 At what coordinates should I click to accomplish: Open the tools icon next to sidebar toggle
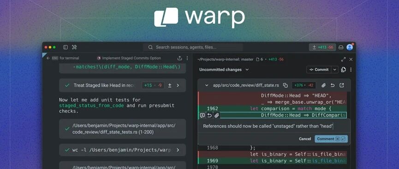[74, 47]
